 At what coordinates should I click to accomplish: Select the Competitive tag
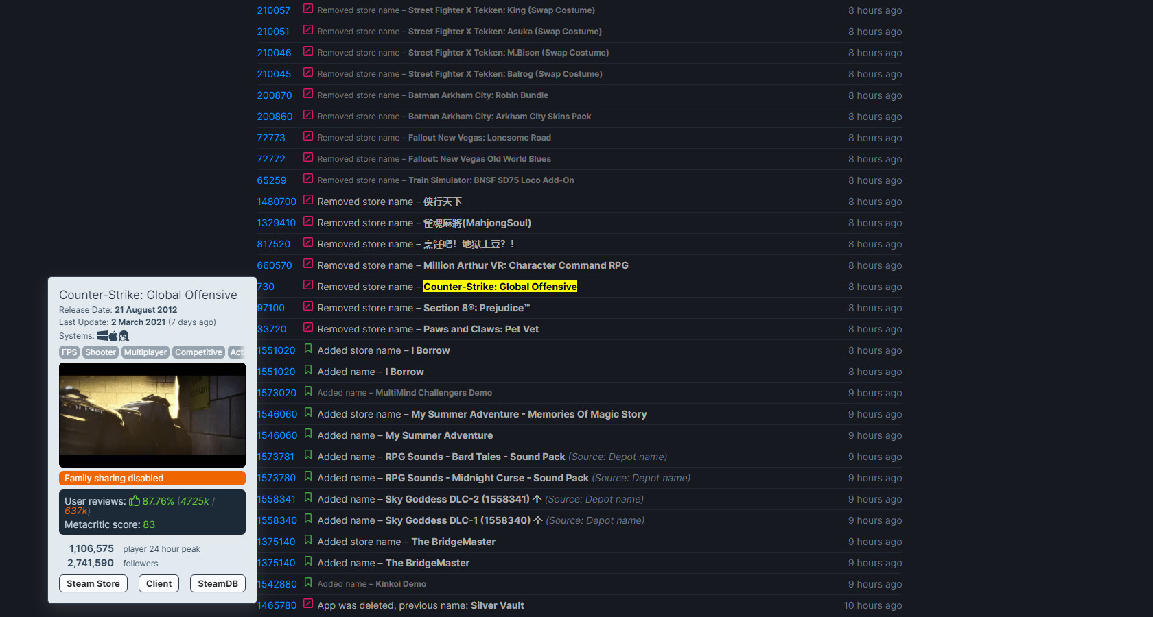[198, 352]
